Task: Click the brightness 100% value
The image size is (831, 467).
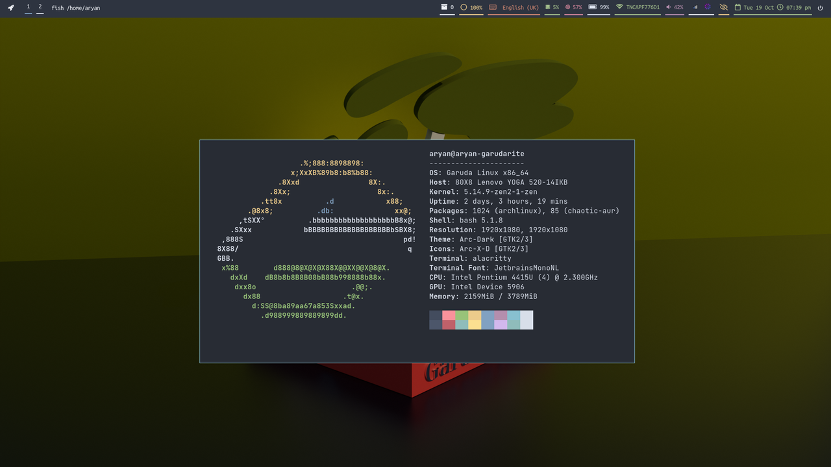Action: 477,8
